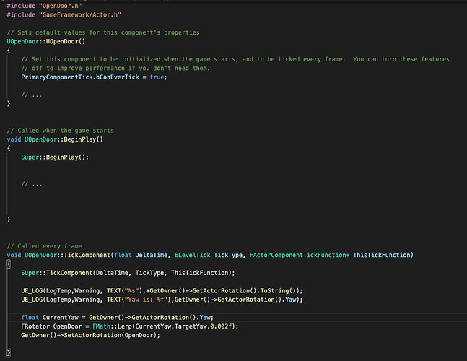
Task: Click the FActorComponentTickFunction* type
Action: coord(300,256)
